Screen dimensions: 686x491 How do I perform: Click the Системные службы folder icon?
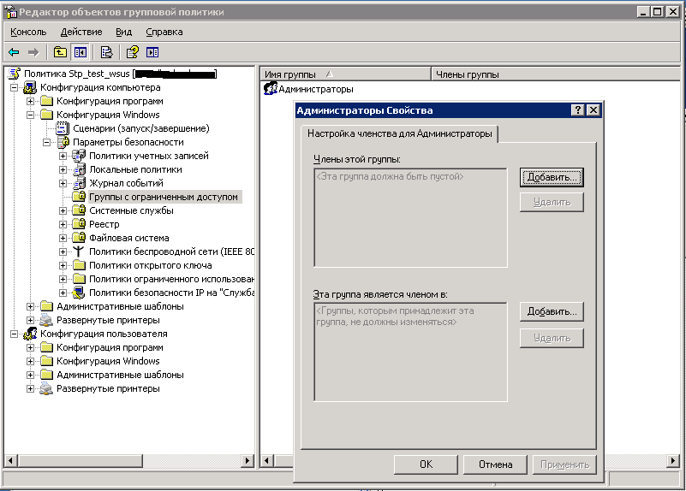click(x=79, y=210)
